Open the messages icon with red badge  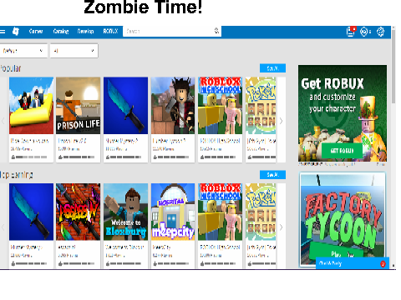351,32
